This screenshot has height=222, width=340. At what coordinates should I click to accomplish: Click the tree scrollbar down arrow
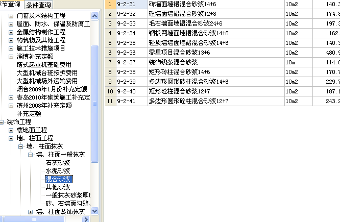[x=95, y=211]
